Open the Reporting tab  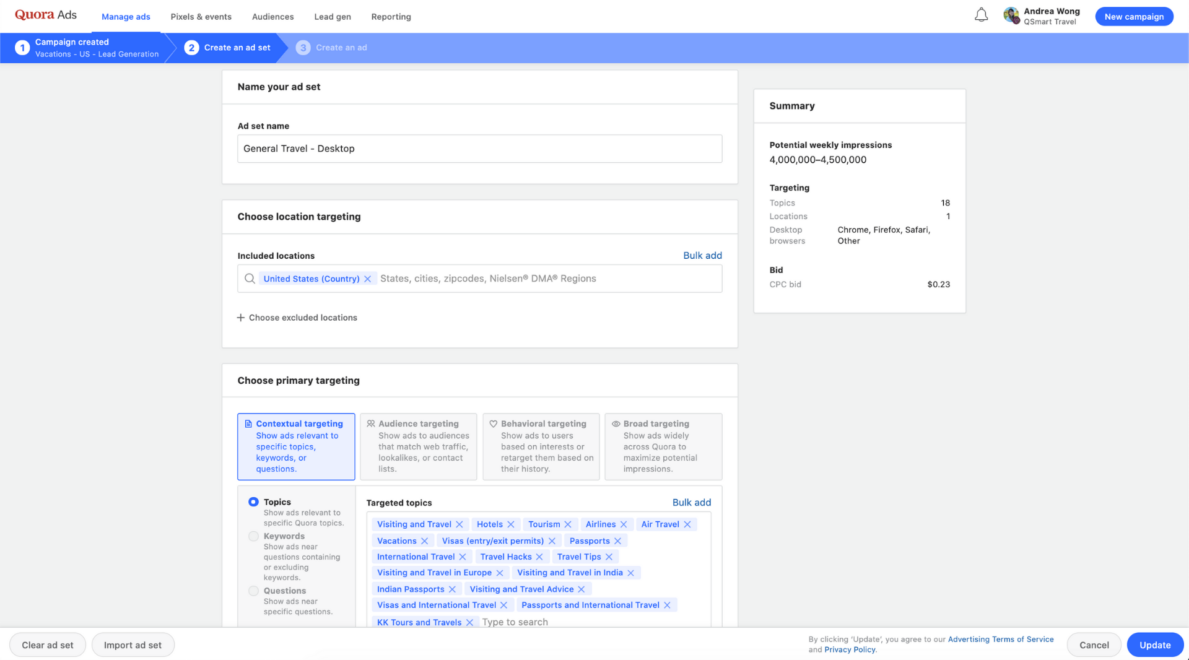coord(391,17)
